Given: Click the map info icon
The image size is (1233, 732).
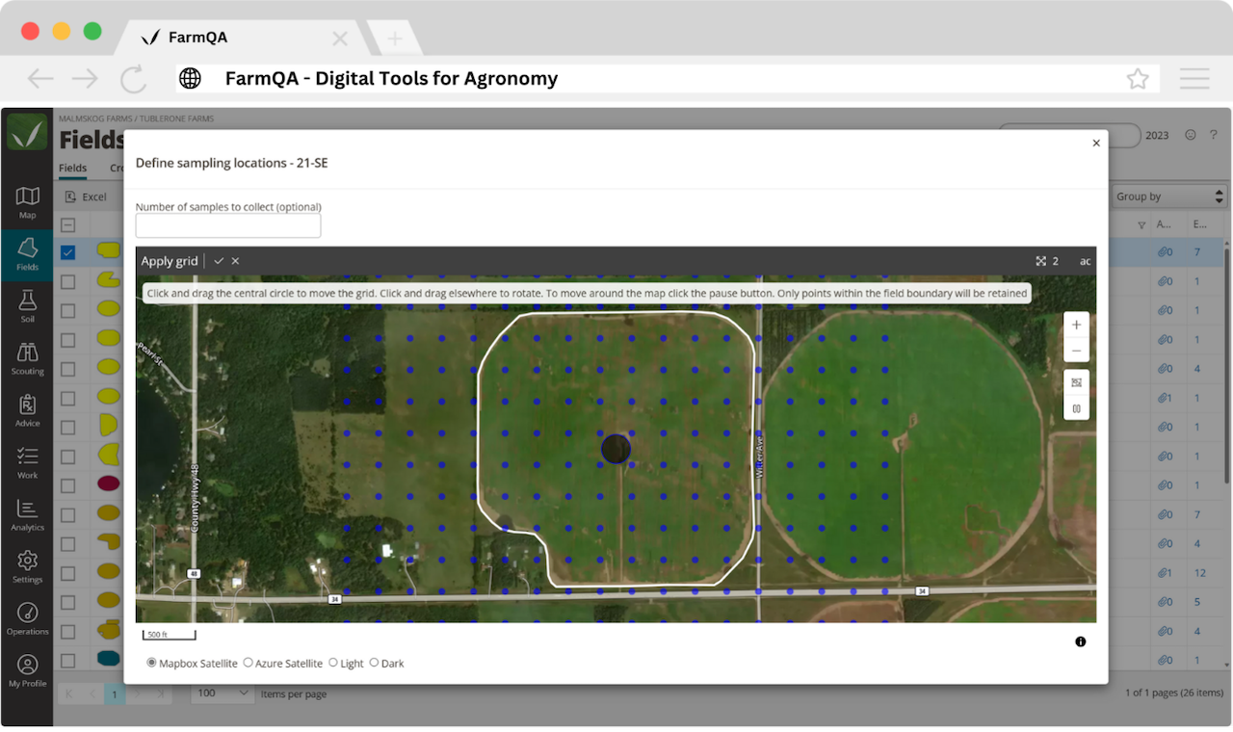Looking at the screenshot, I should [1081, 641].
